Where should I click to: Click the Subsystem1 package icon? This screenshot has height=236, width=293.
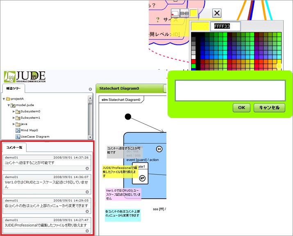[x=18, y=118]
